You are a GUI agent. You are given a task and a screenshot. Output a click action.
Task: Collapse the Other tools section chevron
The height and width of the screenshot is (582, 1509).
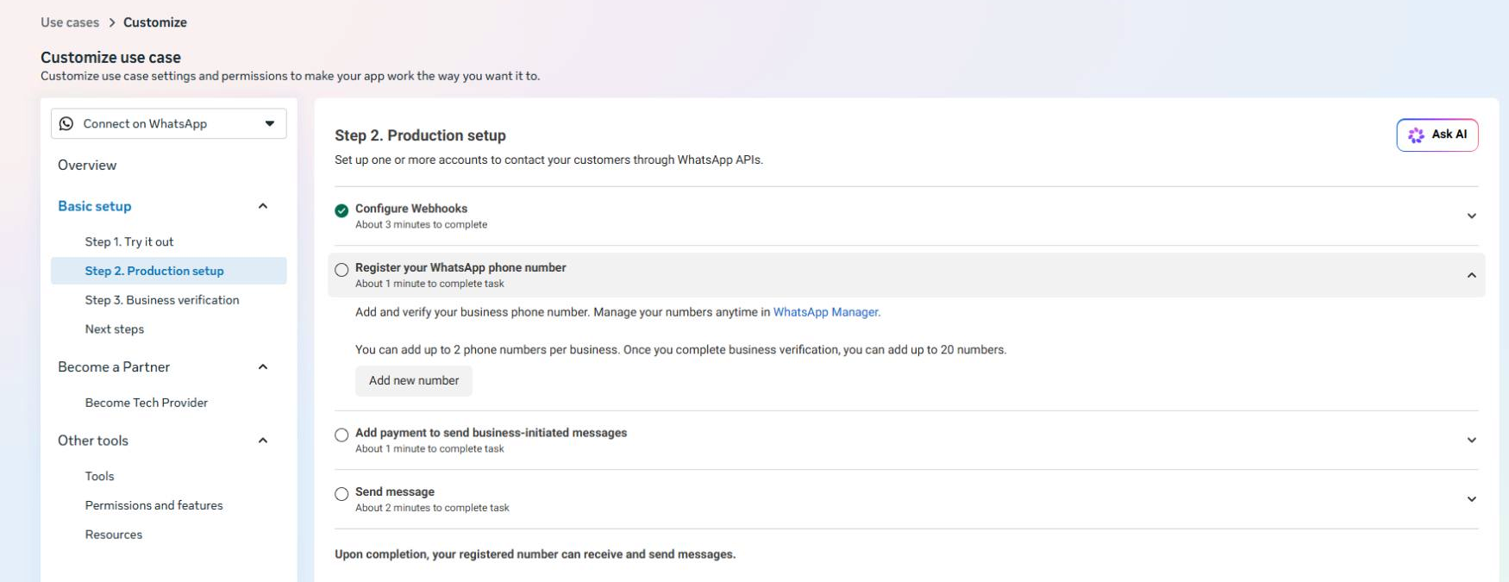tap(263, 440)
